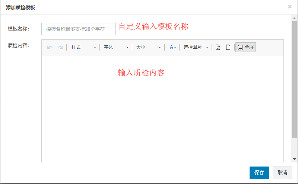
Task: Open the 字体 font dropdown
Action: pos(116,47)
